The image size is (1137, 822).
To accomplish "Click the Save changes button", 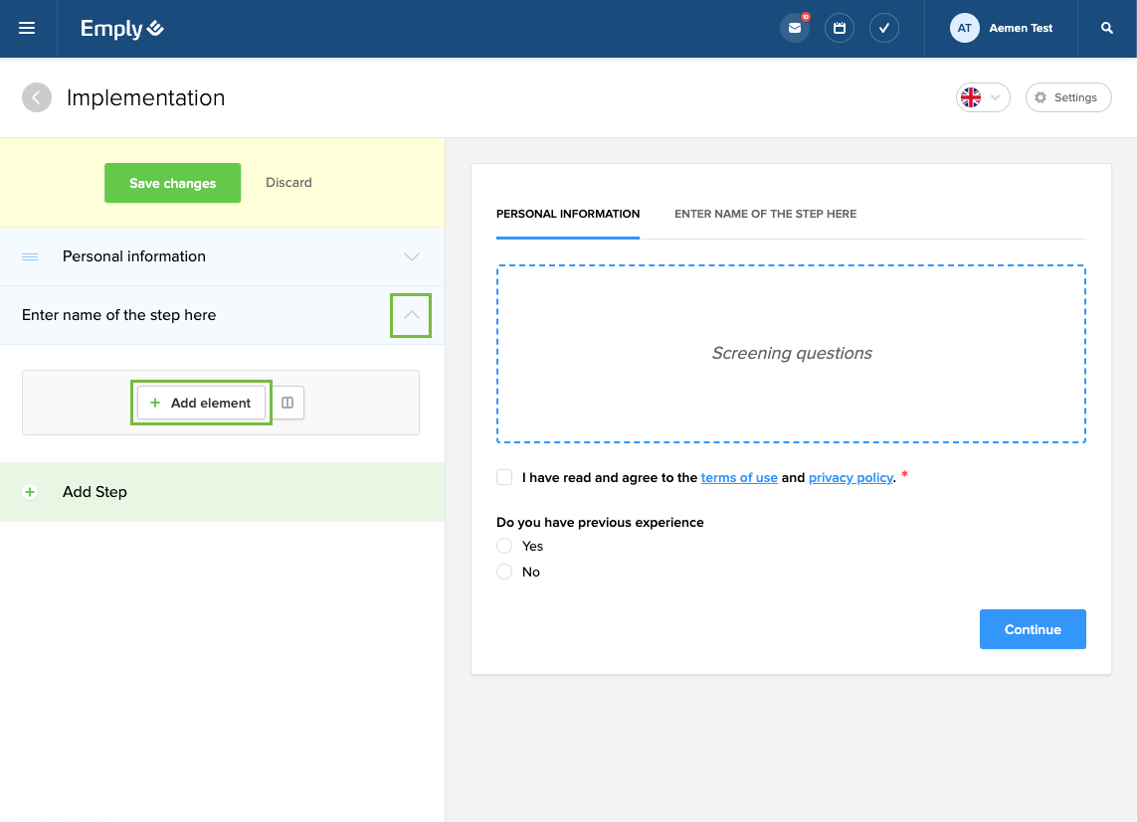I will [172, 183].
